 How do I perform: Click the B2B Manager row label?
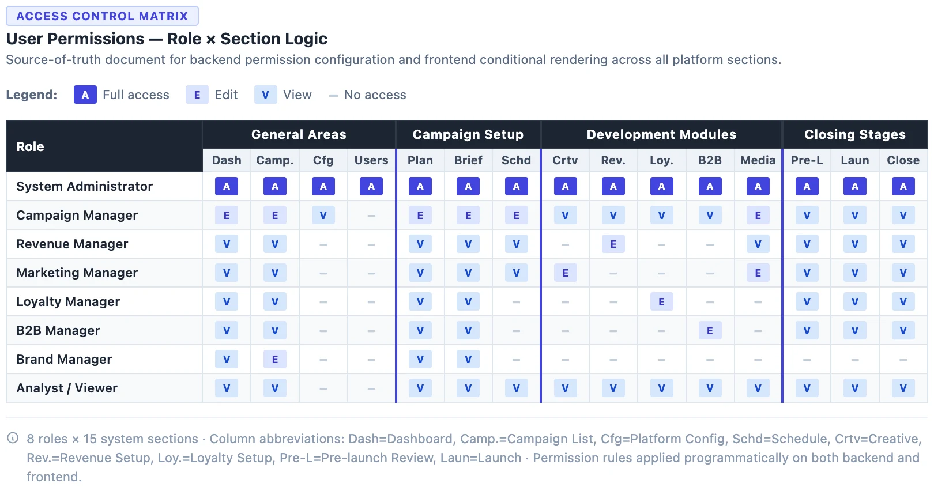tap(58, 330)
